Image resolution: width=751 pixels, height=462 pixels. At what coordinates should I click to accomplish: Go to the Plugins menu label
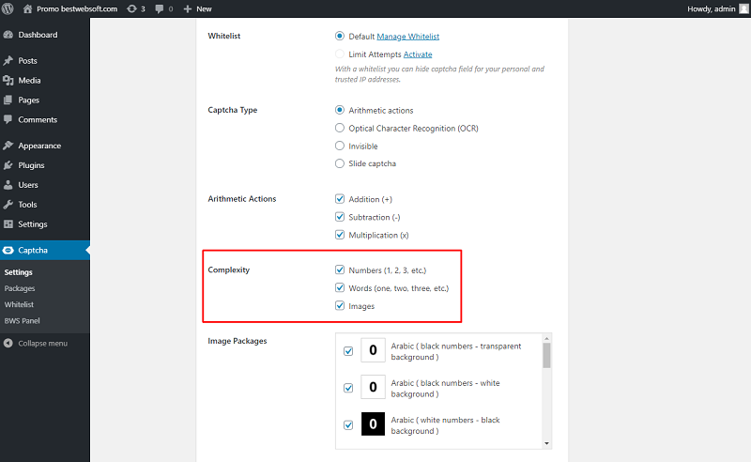click(x=31, y=165)
